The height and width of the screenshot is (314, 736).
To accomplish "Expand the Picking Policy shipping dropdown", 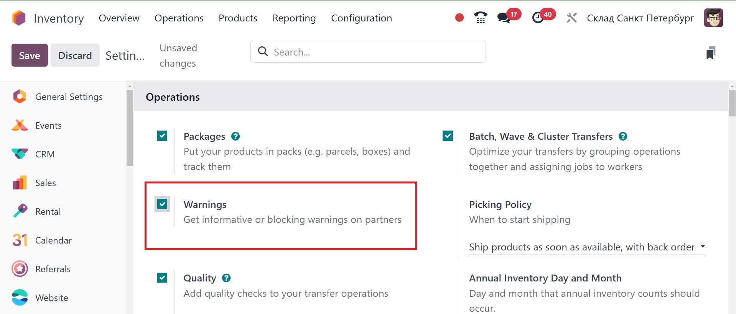I will tap(587, 247).
